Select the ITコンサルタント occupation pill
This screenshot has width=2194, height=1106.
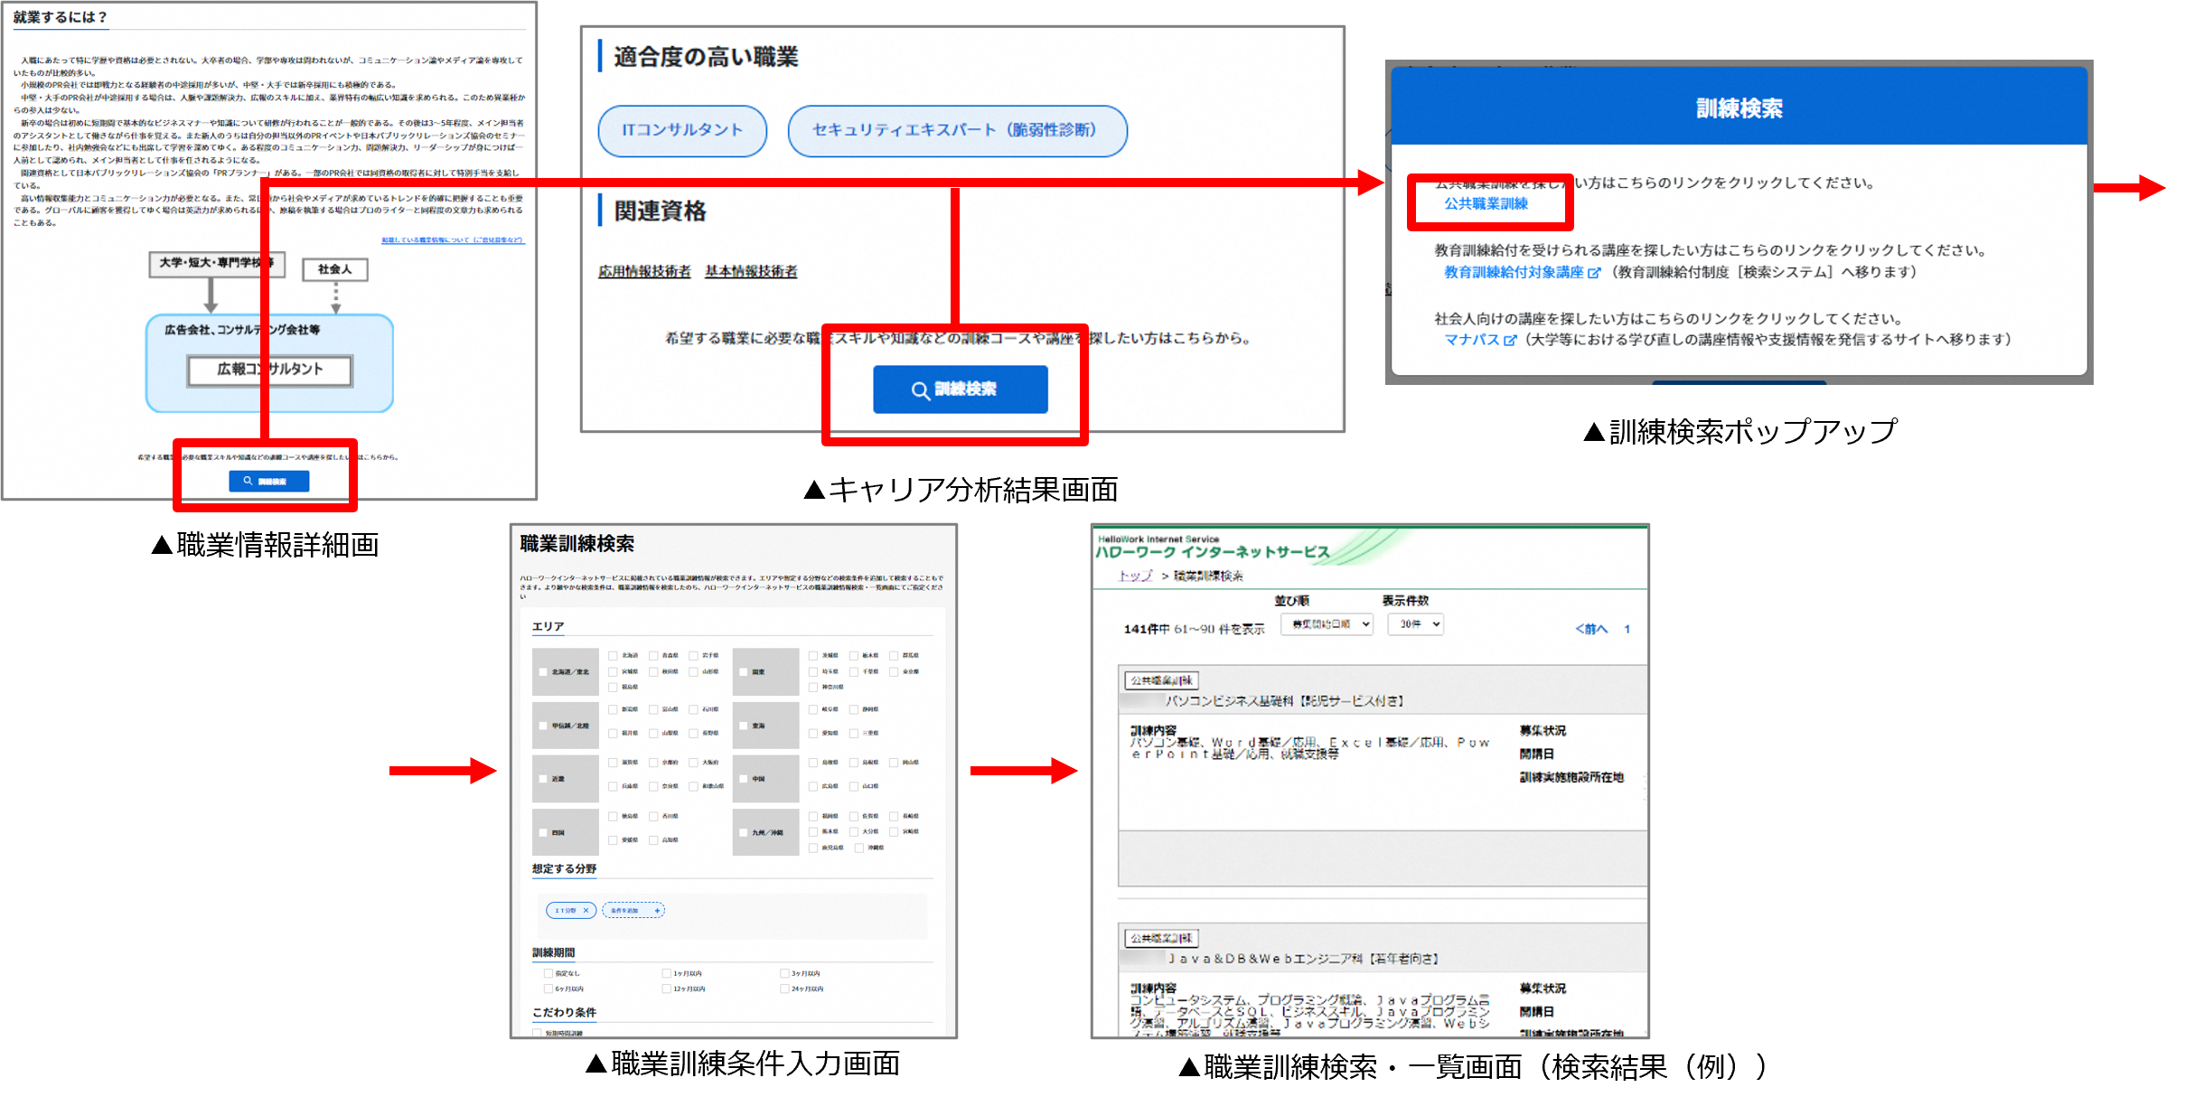pos(682,131)
